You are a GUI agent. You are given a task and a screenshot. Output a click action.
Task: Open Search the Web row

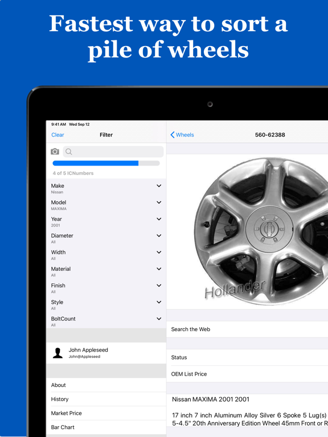(x=247, y=329)
